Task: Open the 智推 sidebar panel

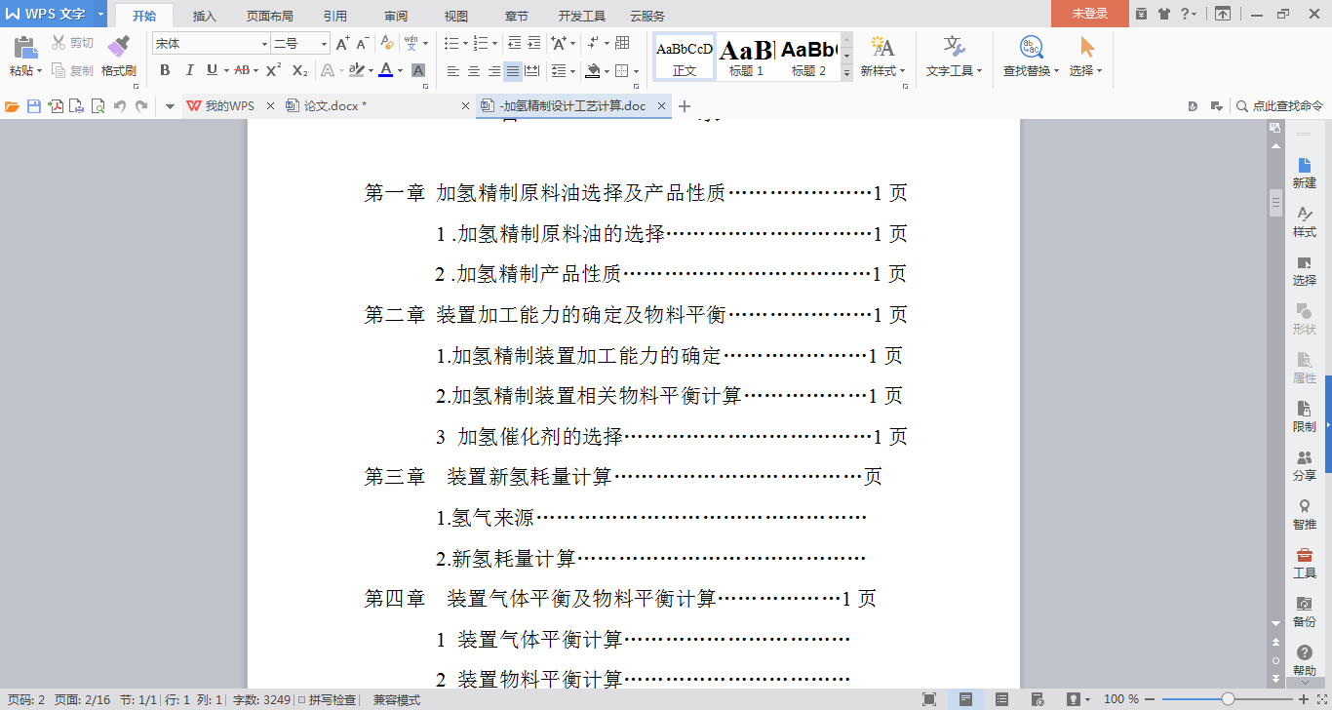Action: (1304, 514)
